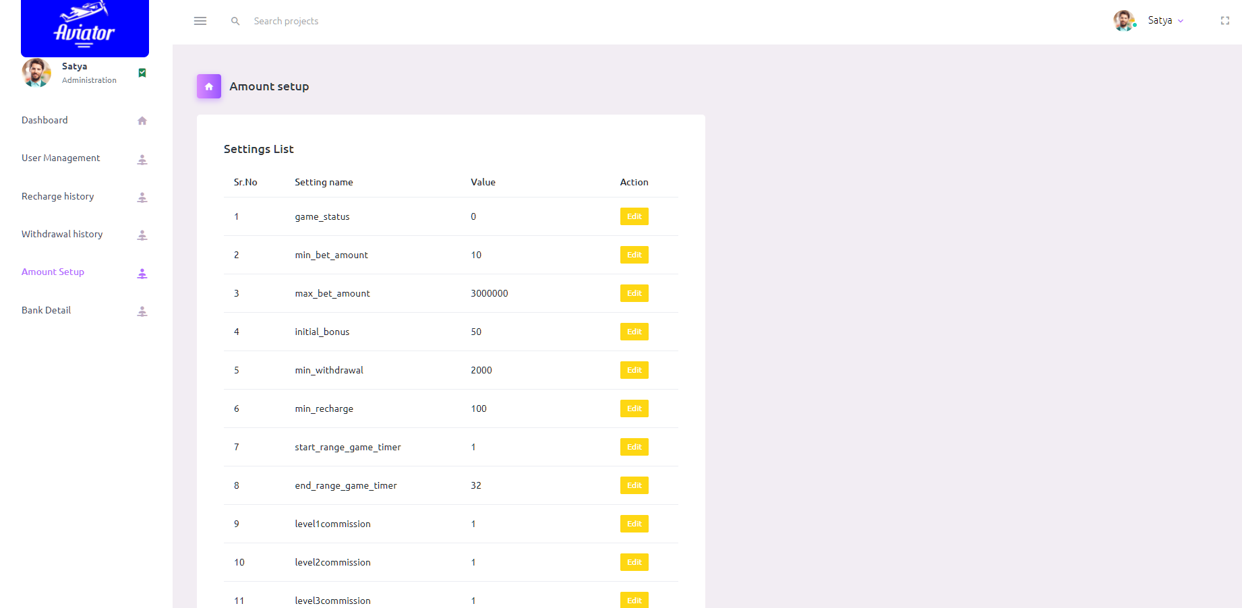Click the search magnifier icon
This screenshot has height=608, width=1242.
tap(235, 22)
